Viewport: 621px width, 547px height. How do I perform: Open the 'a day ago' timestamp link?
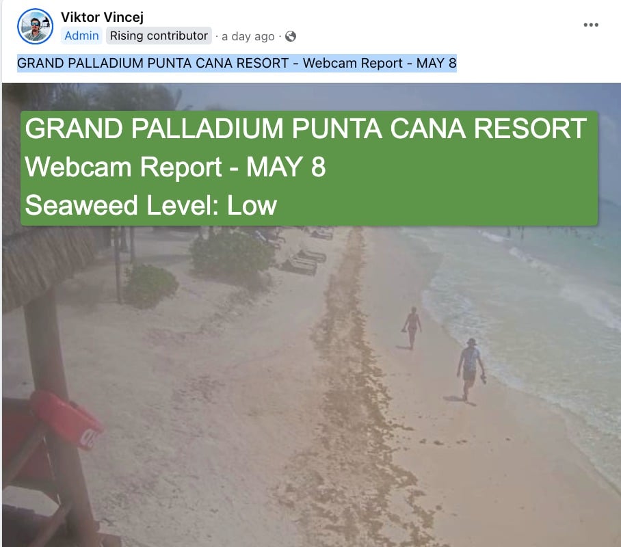point(248,36)
